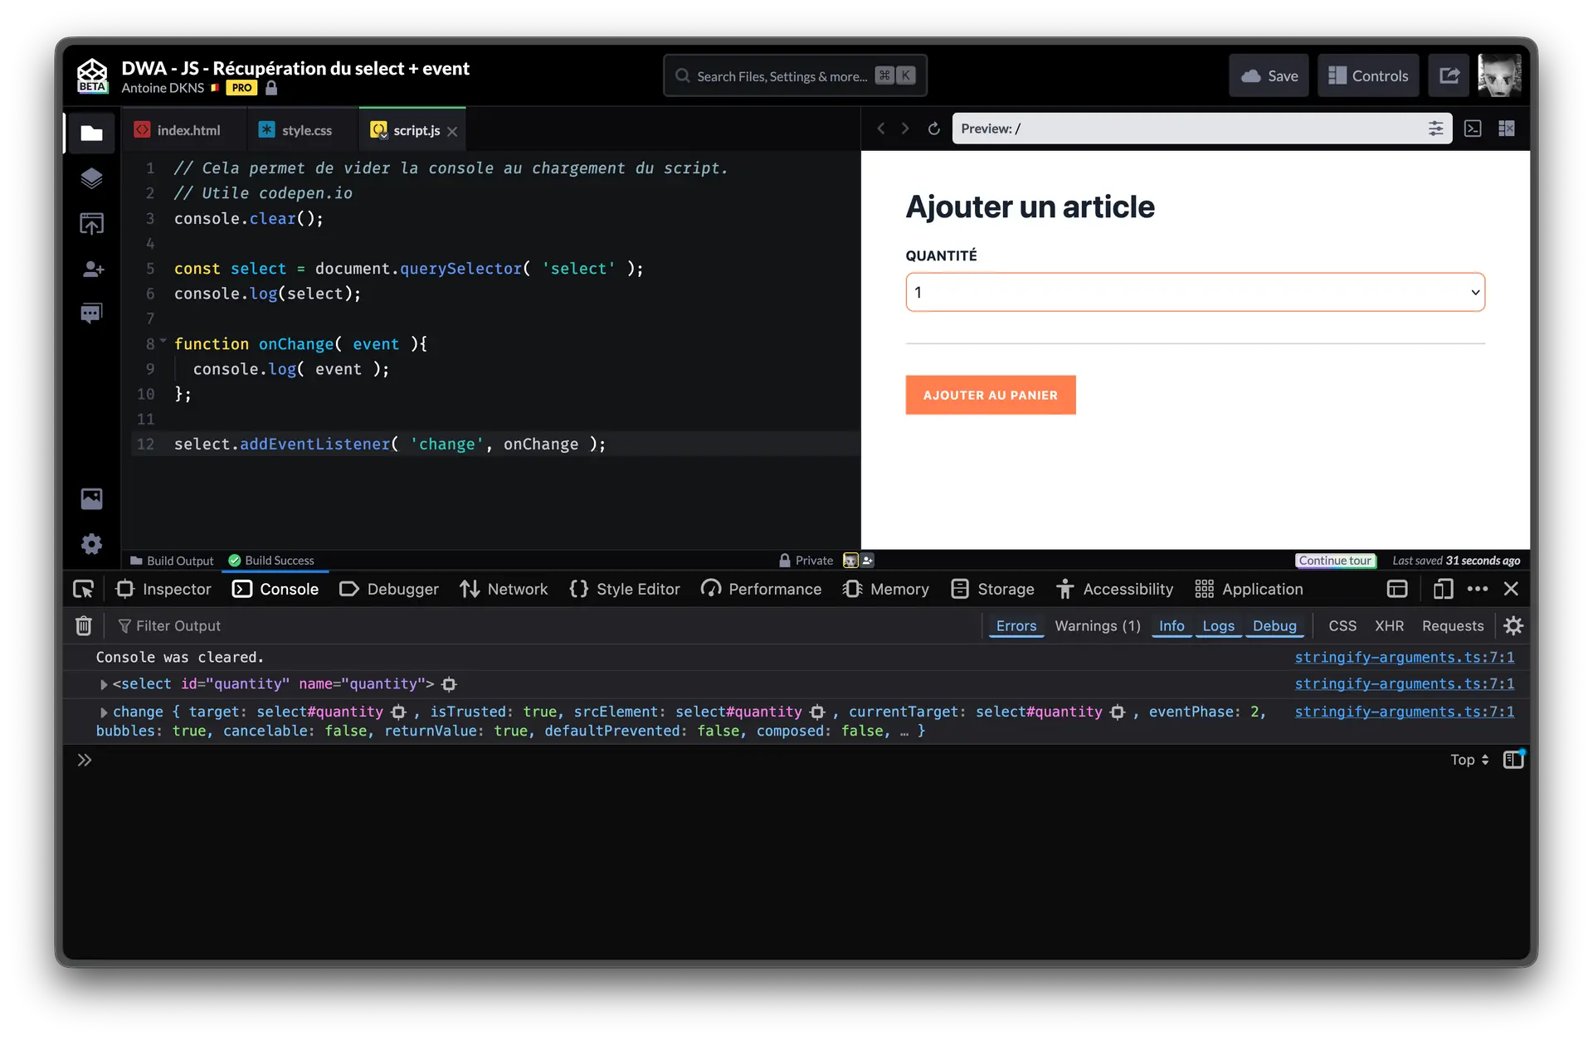Click the Save button
1593x1040 pixels.
tap(1269, 75)
